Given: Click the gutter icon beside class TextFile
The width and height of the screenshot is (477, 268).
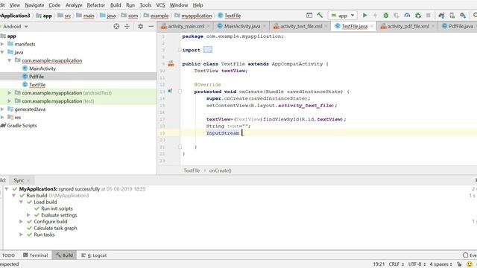Looking at the screenshot, I should (x=171, y=63).
